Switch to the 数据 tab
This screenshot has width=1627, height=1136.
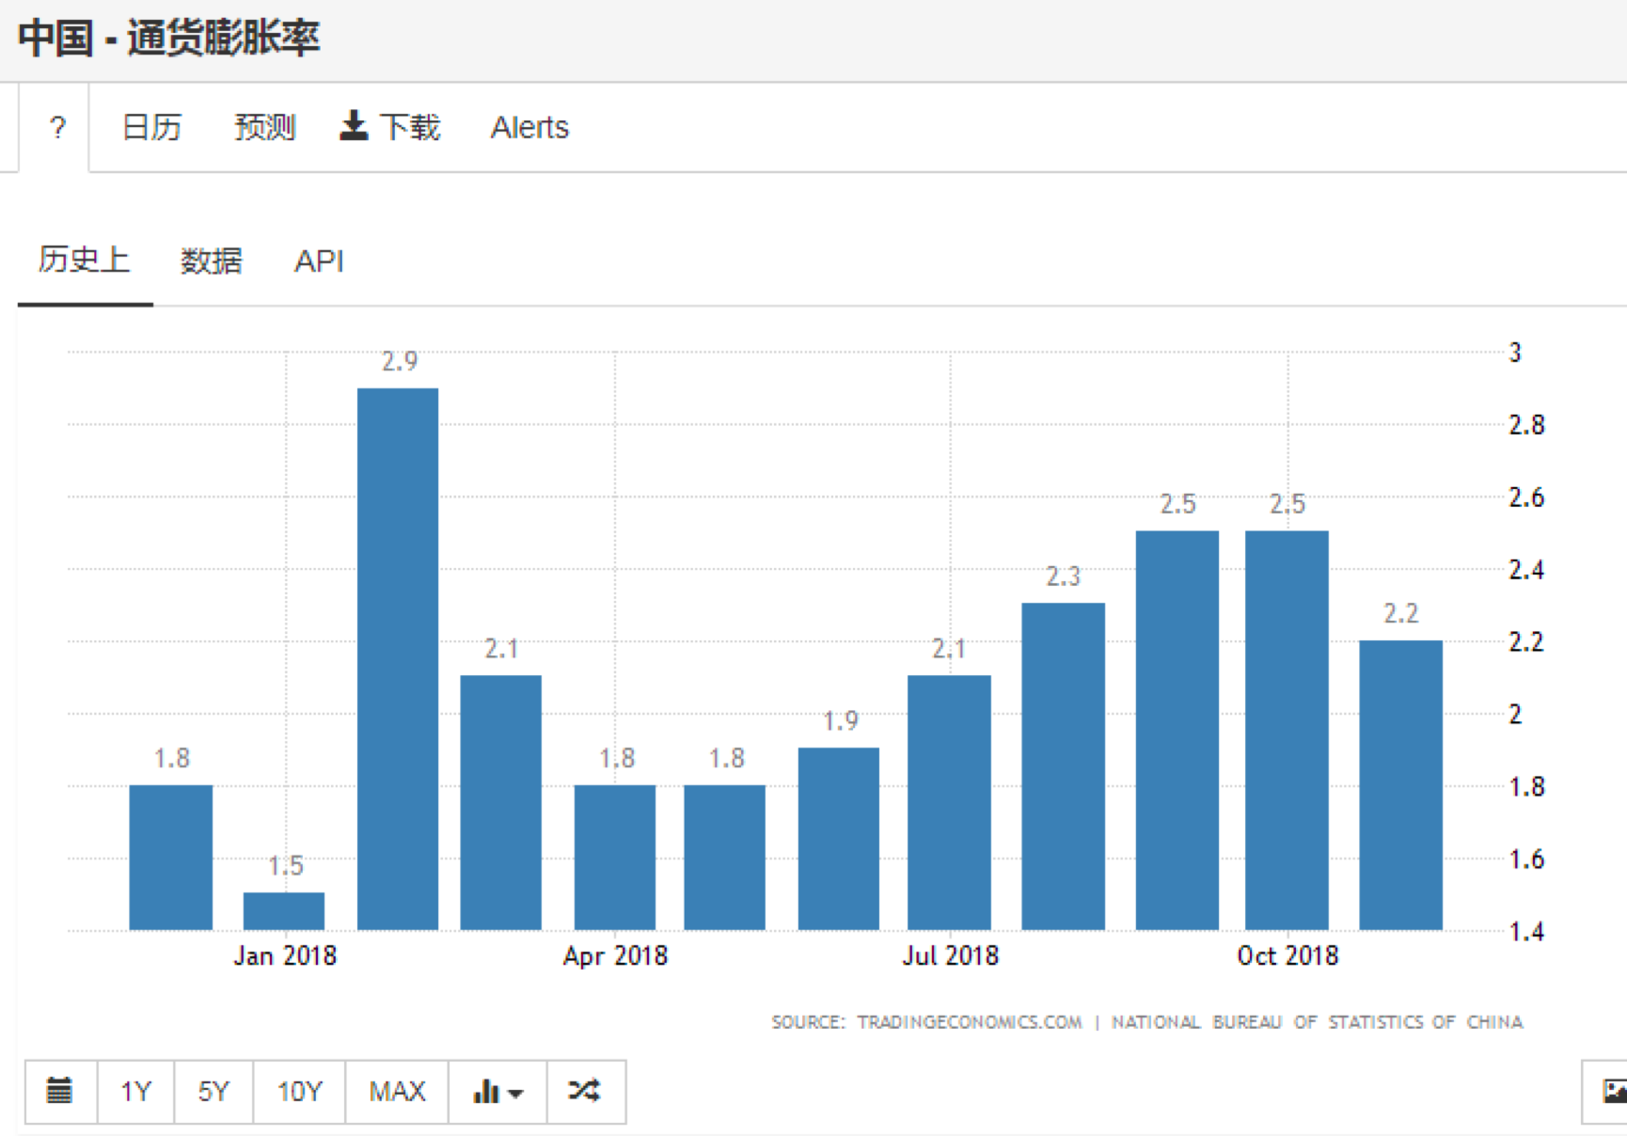[212, 260]
